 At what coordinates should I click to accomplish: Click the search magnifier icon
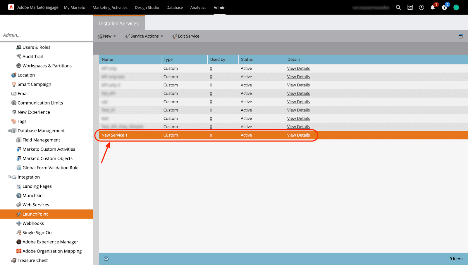398,8
